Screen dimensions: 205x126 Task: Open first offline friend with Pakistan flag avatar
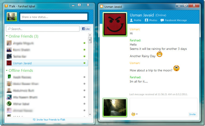coord(9,77)
